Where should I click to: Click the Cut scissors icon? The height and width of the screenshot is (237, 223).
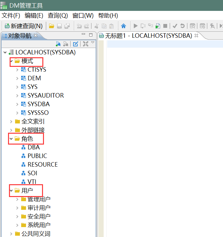point(96,26)
